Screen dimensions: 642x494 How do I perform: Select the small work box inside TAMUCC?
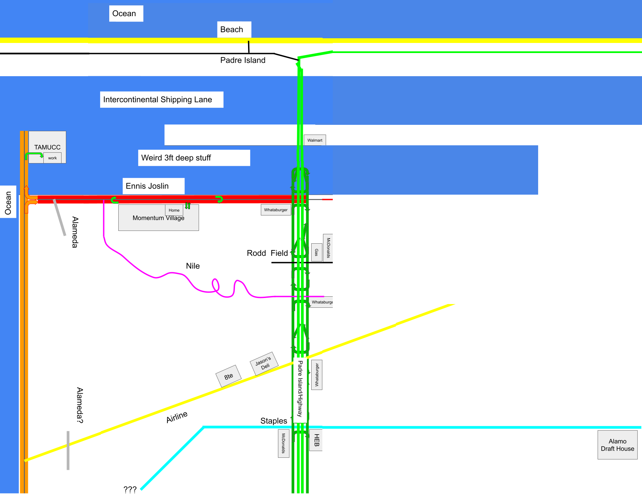pyautogui.click(x=52, y=158)
